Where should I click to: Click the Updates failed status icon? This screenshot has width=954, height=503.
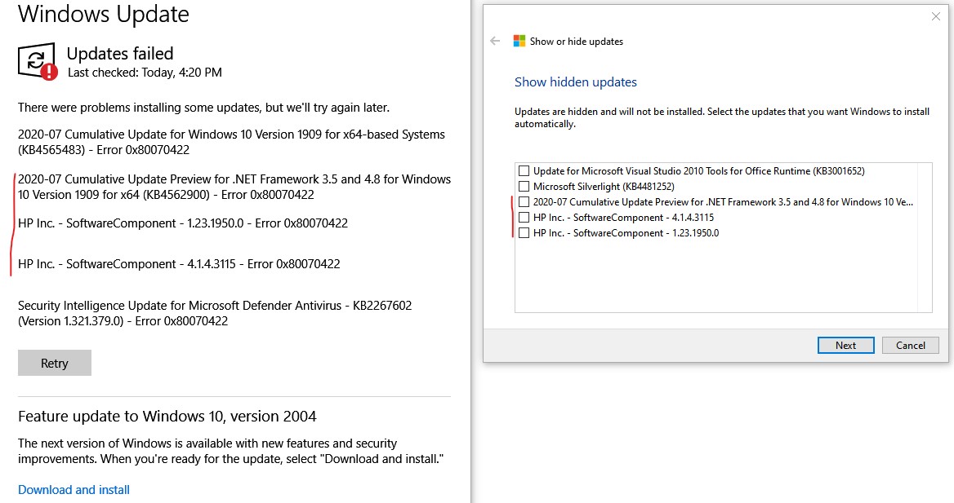38,61
